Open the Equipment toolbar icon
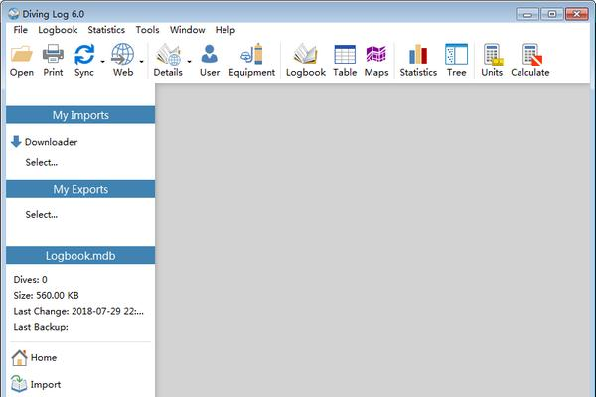Image resolution: width=596 pixels, height=397 pixels. [251, 54]
